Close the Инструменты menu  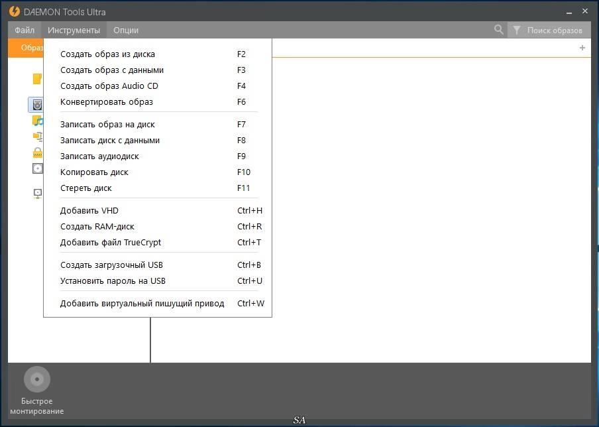point(74,30)
